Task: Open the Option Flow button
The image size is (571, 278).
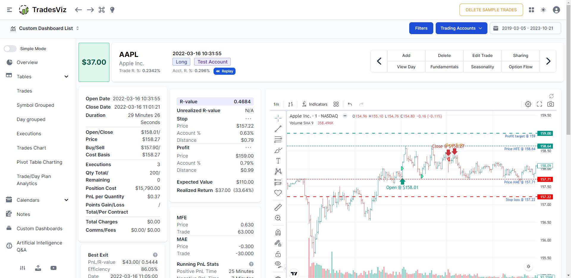Action: coord(520,67)
